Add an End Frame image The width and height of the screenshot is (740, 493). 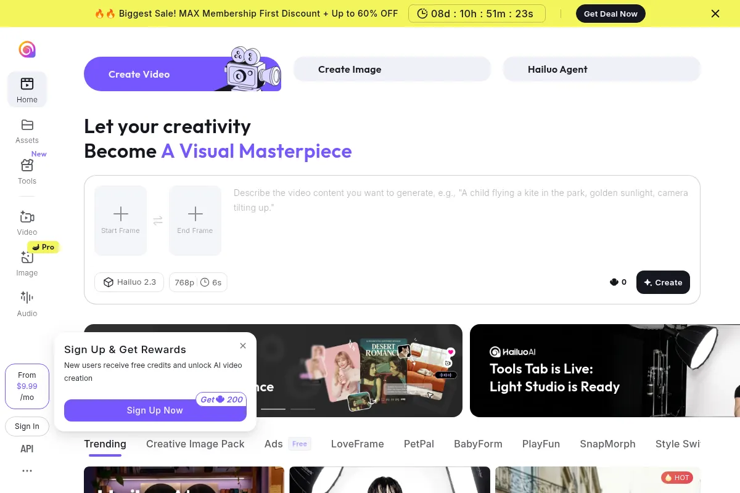pyautogui.click(x=195, y=221)
